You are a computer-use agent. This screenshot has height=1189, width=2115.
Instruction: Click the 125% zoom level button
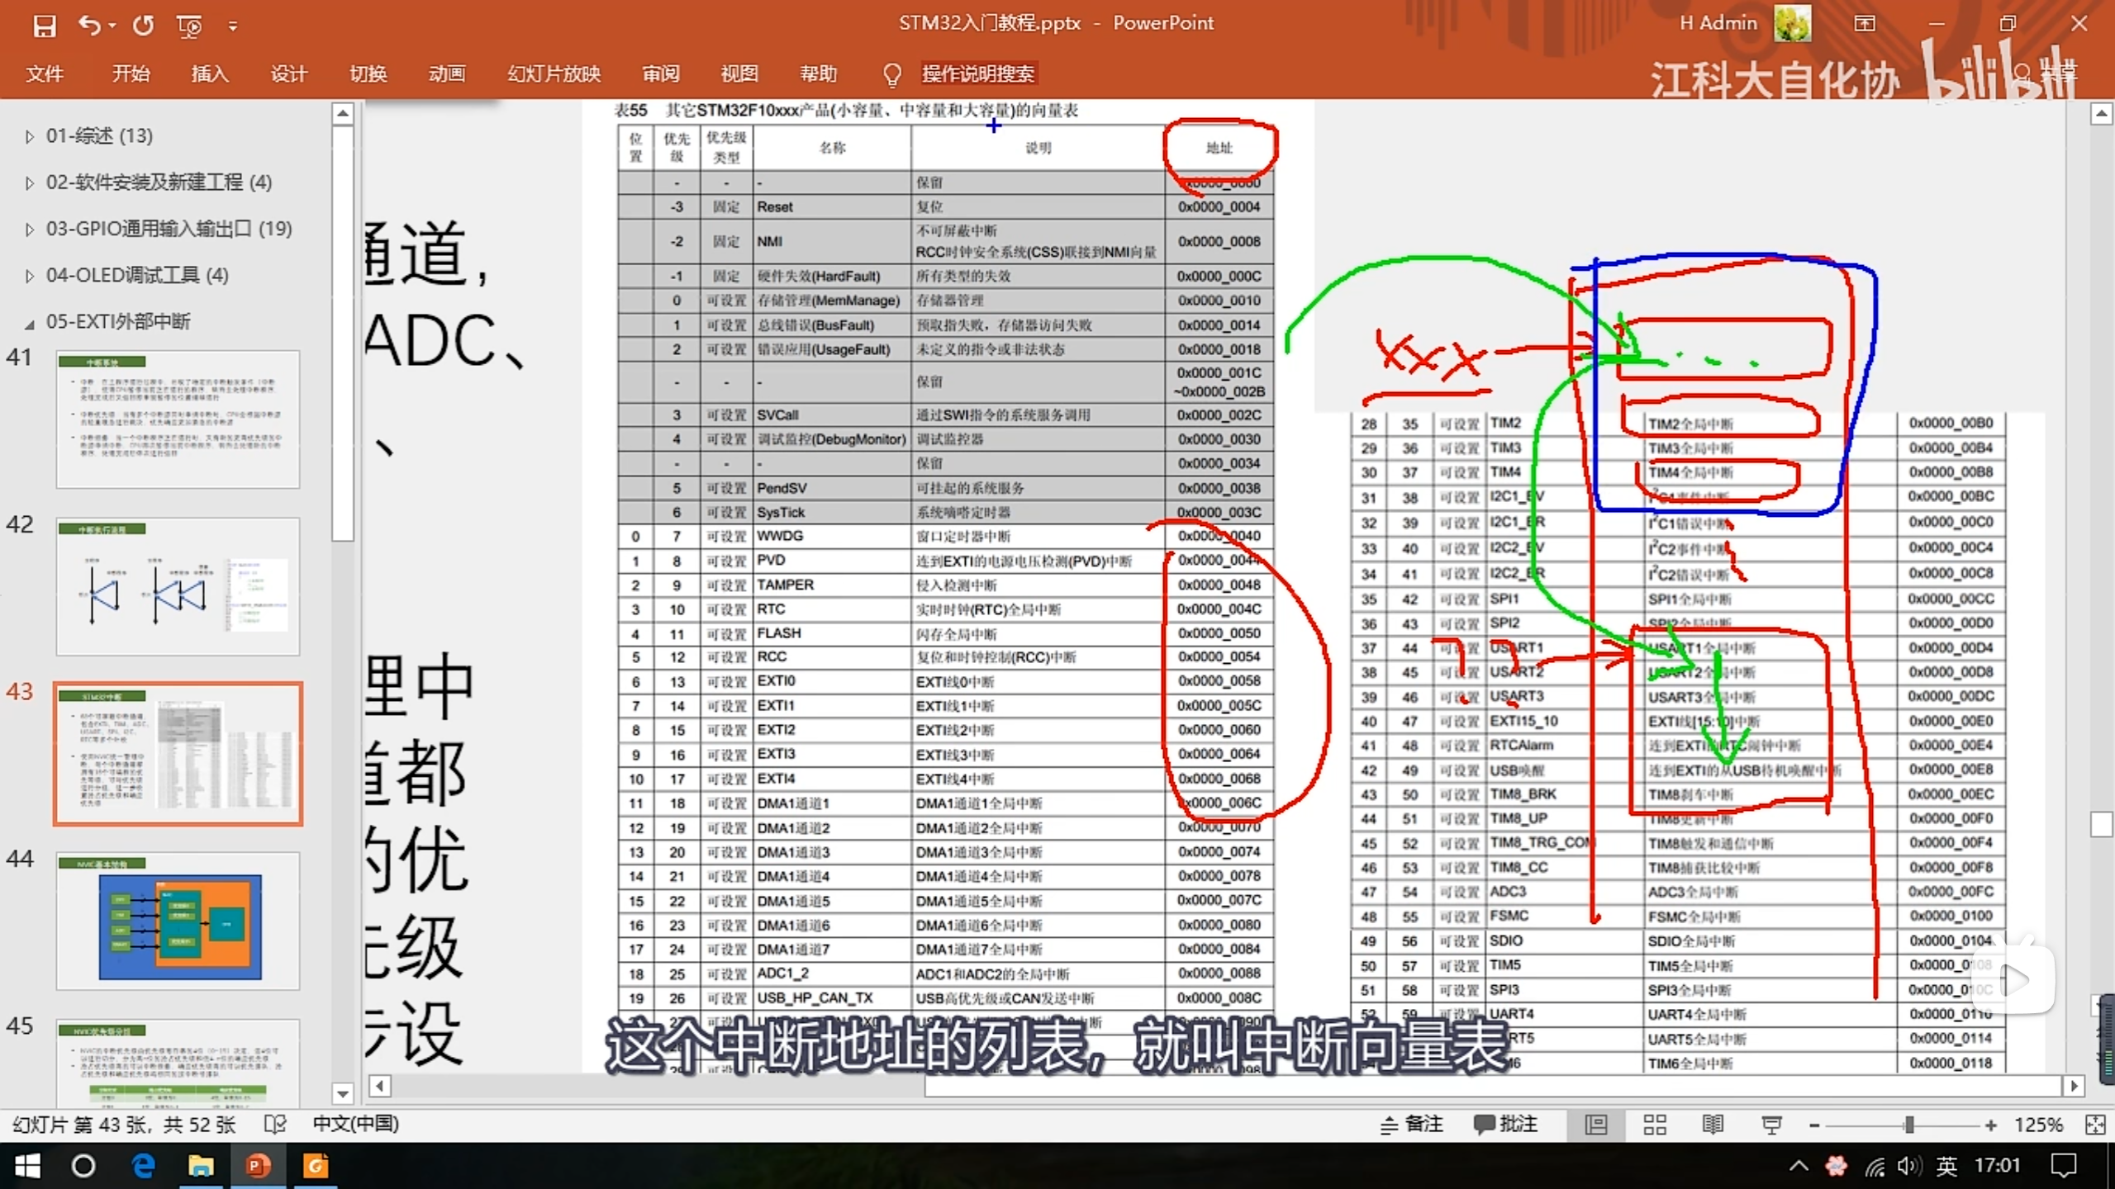(2037, 1125)
